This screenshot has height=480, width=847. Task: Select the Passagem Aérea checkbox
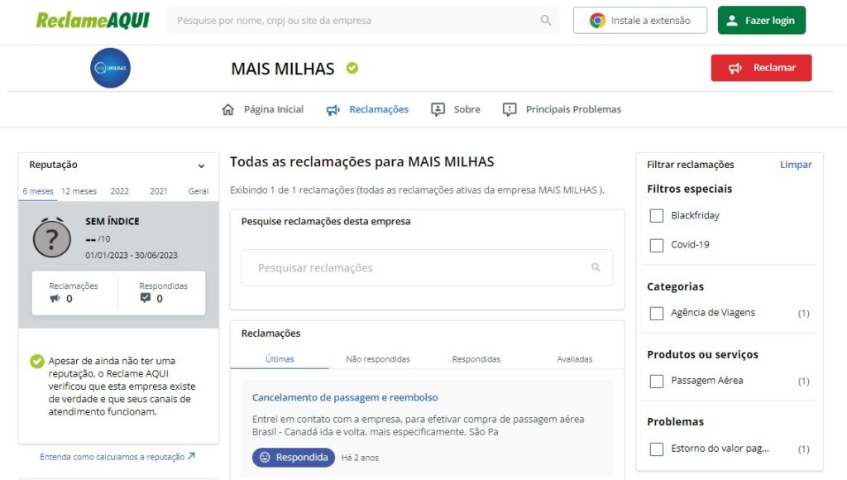point(657,381)
